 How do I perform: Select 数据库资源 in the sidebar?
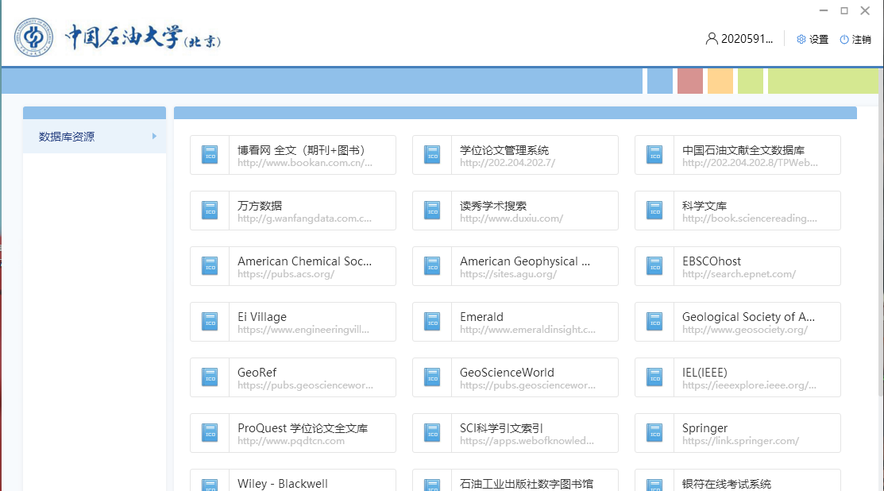coord(68,137)
